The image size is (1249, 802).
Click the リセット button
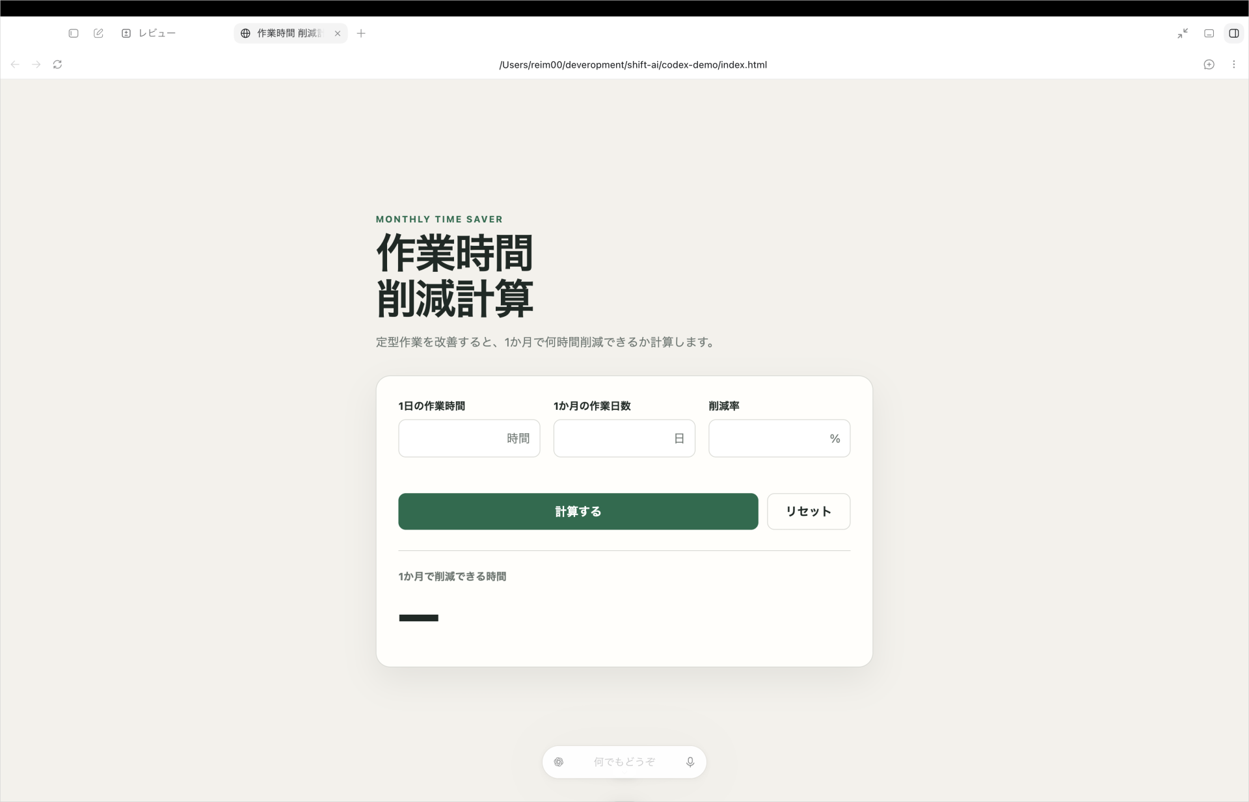click(x=809, y=511)
